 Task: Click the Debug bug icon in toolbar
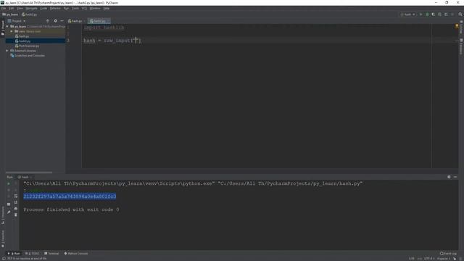[427, 14]
